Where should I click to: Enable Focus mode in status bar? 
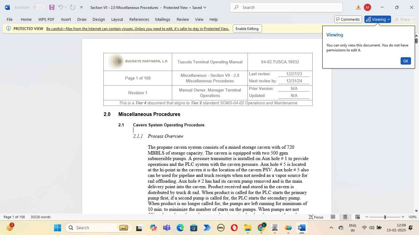click(316, 217)
